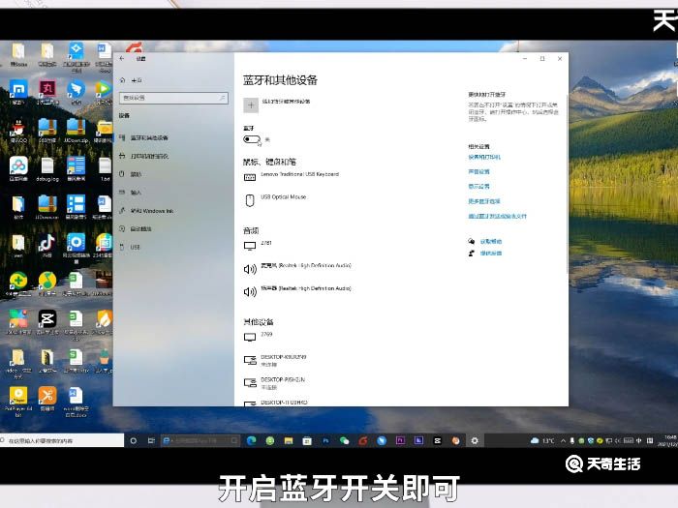Open the CapCut desktop shortcut
The width and height of the screenshot is (678, 508).
(x=47, y=322)
